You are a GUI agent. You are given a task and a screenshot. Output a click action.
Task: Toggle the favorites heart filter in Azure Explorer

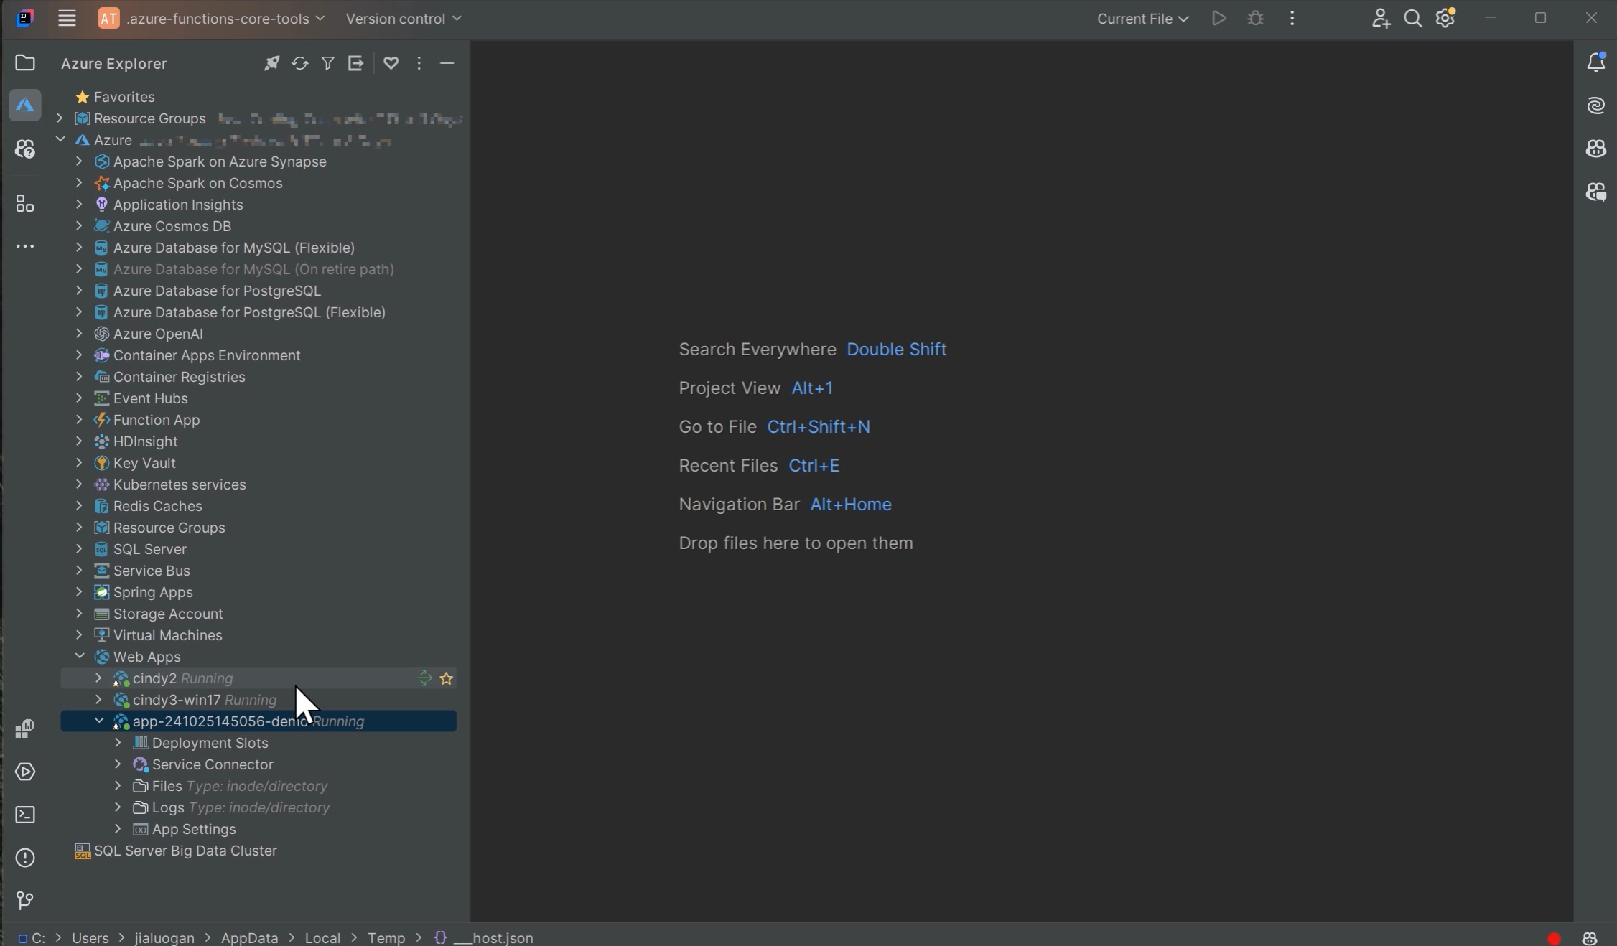pos(391,63)
